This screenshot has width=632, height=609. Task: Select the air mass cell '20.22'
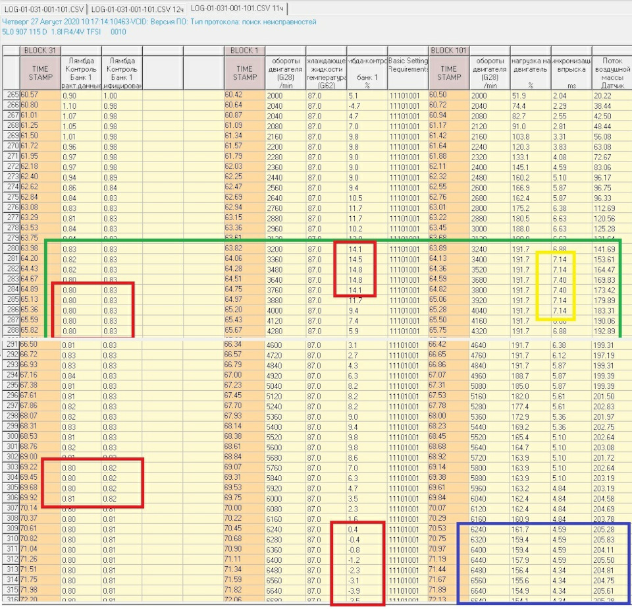[x=612, y=96]
